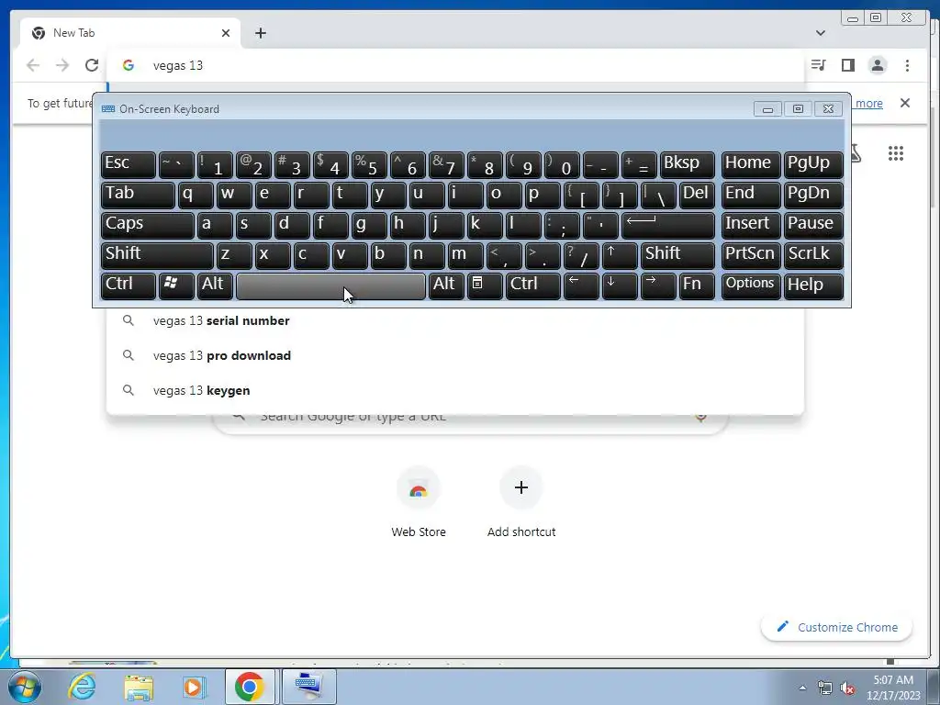
Task: Tap the PrtScn key on the keyboard
Action: click(751, 255)
